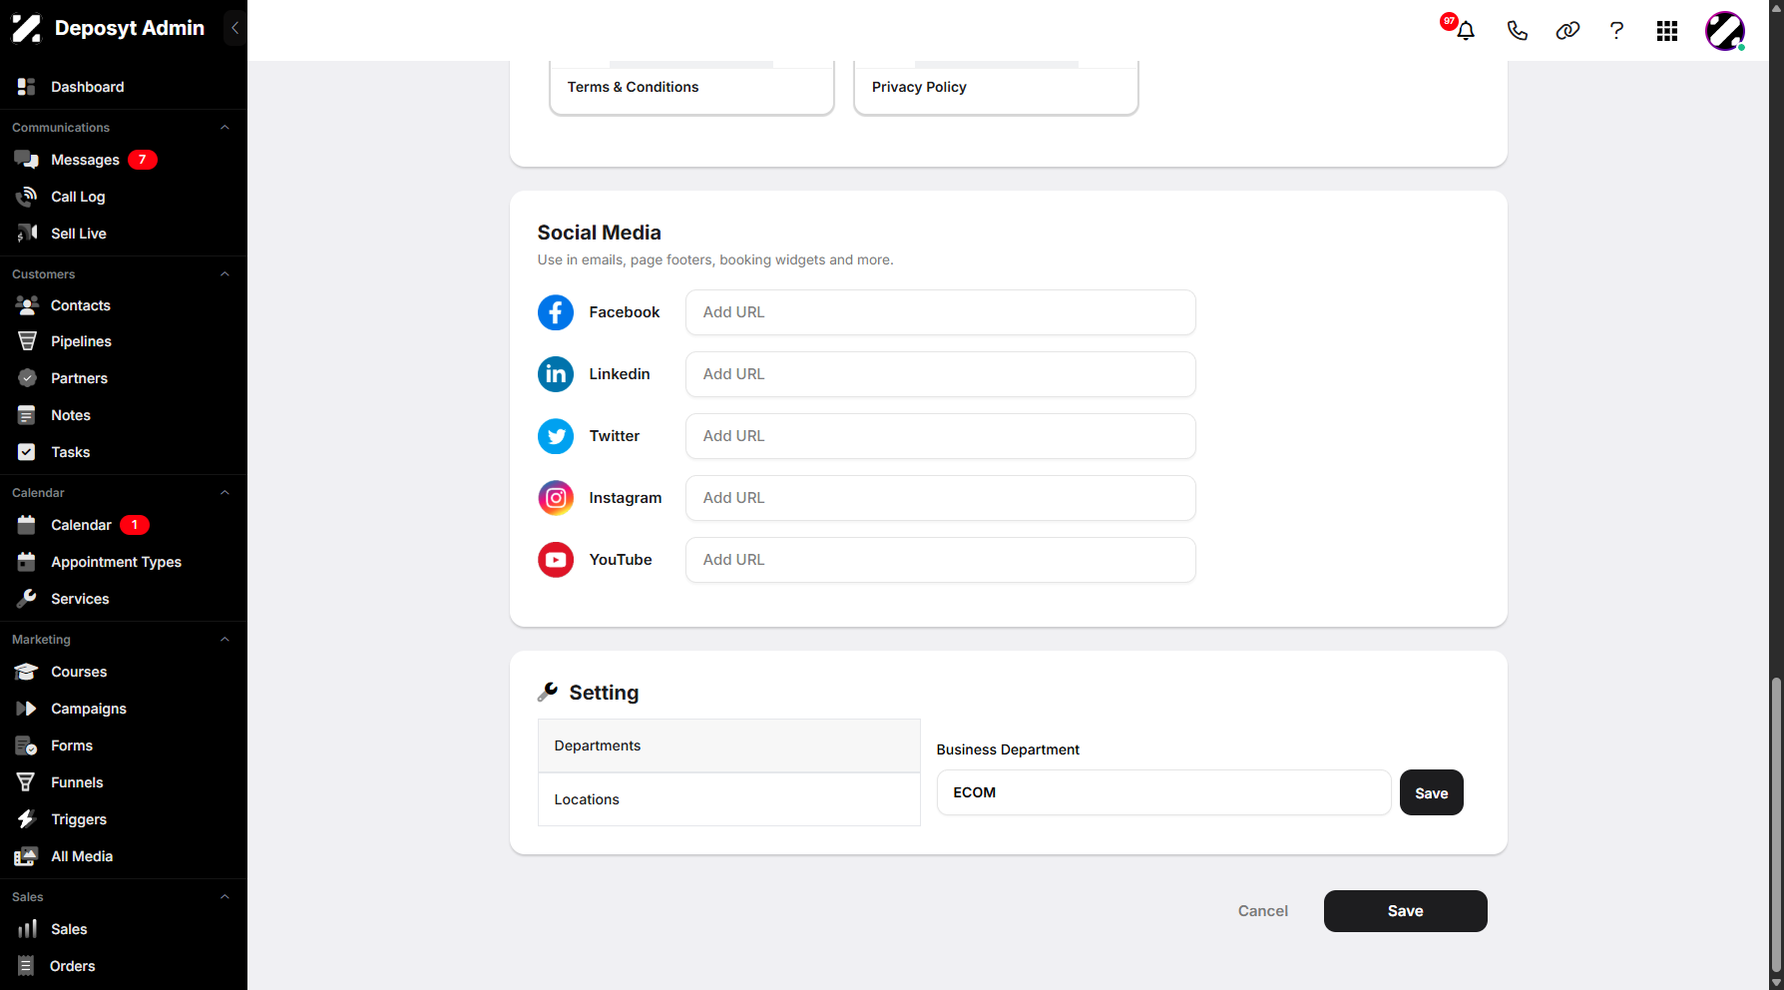Click the Sales bar chart icon

coord(27,929)
